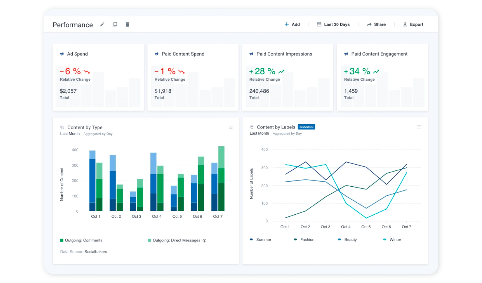The width and height of the screenshot is (482, 283).
Task: Click the download icon next to Export
Action: click(x=405, y=24)
